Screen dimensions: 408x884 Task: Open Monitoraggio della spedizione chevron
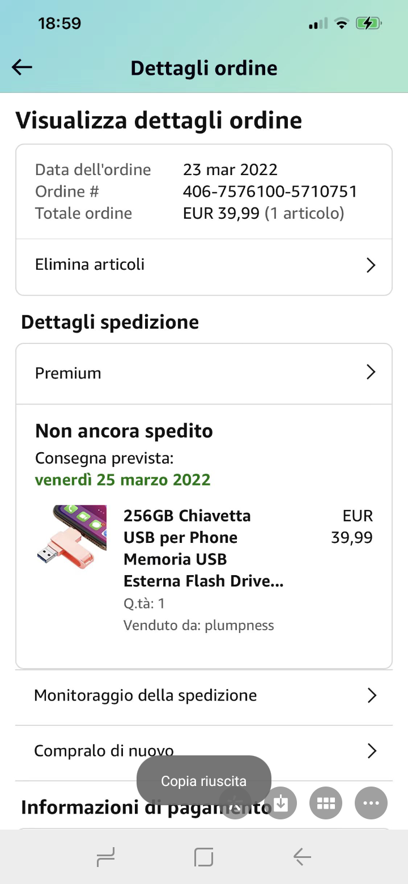tap(372, 695)
